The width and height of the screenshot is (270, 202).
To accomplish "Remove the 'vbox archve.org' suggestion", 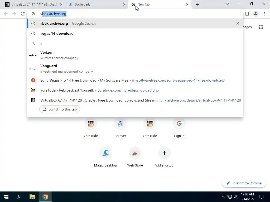I will (238, 23).
